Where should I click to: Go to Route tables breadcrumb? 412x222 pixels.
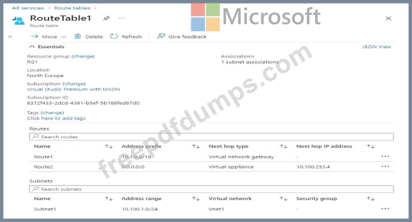[x=72, y=8]
